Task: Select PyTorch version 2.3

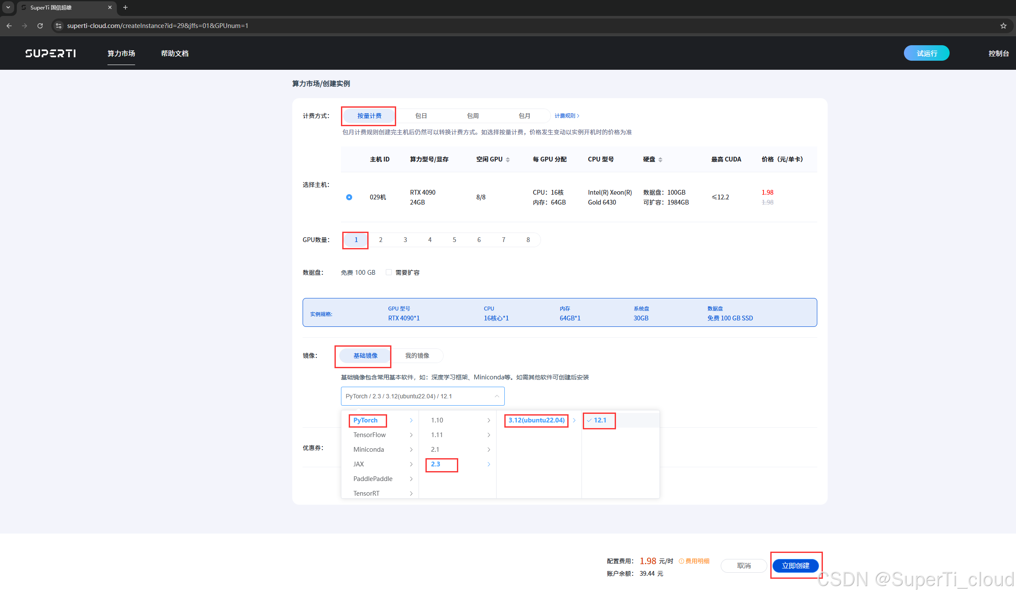Action: 457,464
